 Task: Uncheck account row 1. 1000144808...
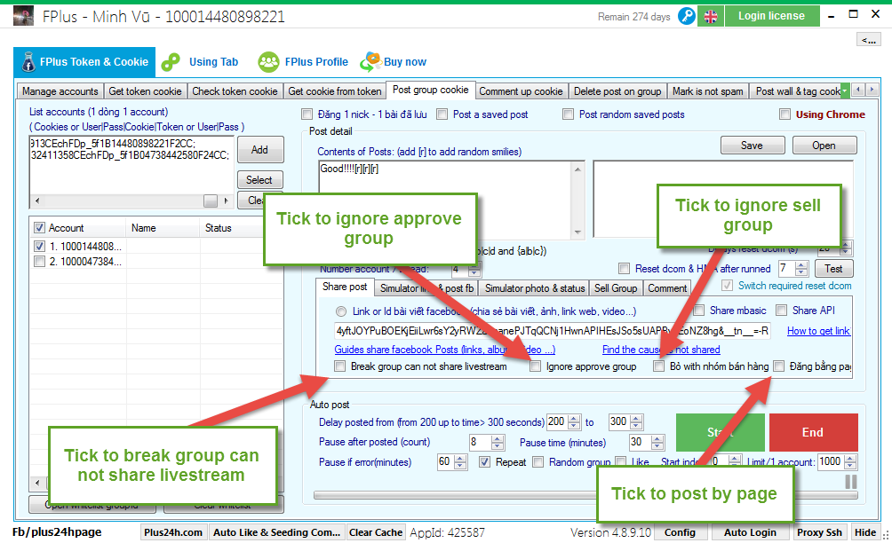point(39,246)
